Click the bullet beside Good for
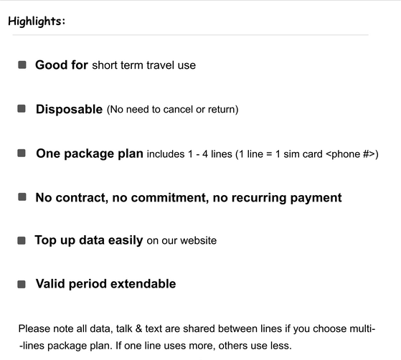The width and height of the screenshot is (401, 360). pyautogui.click(x=22, y=65)
